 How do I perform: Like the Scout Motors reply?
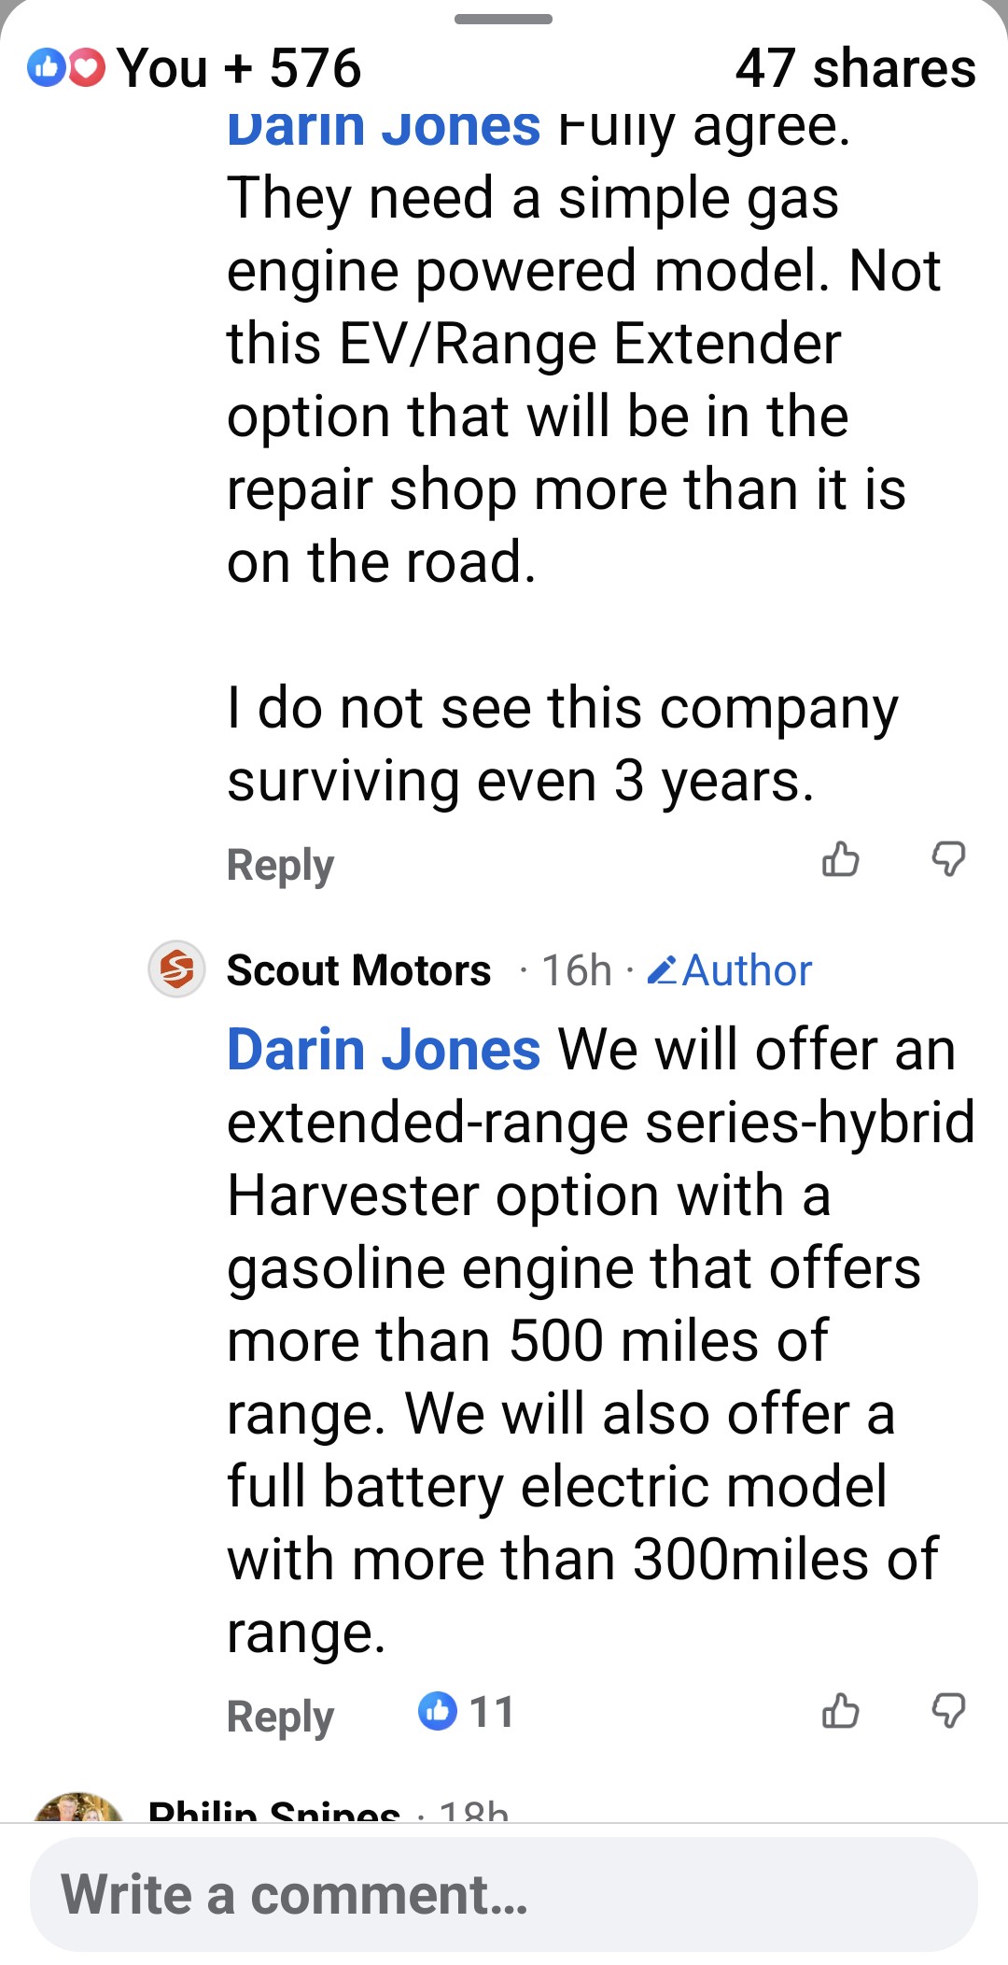(x=840, y=1711)
